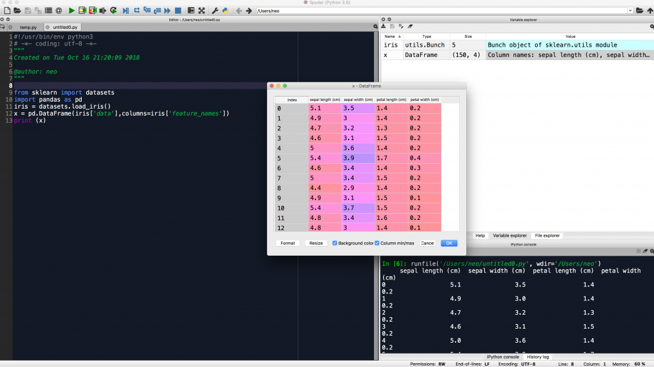
Task: Sort by Name column header arrow
Action: click(x=400, y=36)
